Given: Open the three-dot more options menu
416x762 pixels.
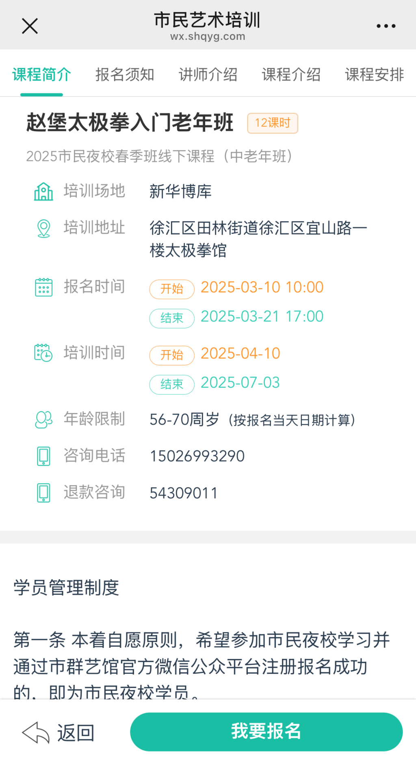Looking at the screenshot, I should click(x=386, y=26).
